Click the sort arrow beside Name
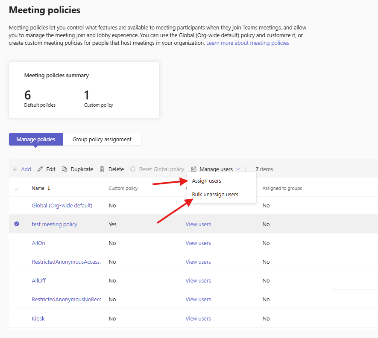 [49, 188]
